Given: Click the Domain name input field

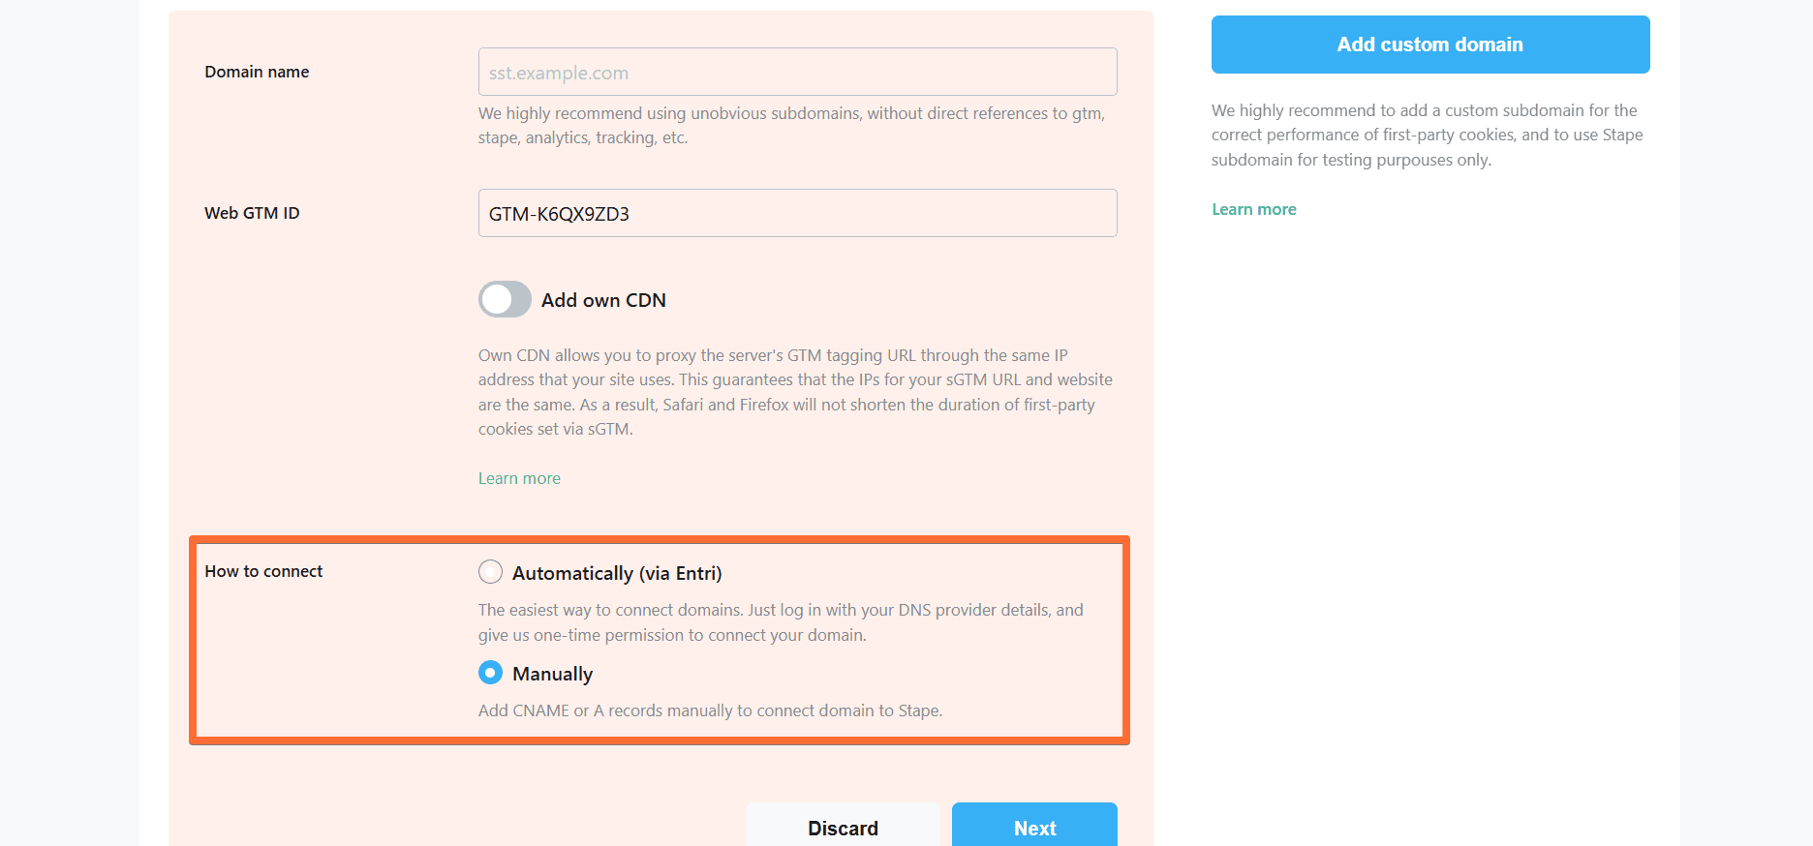Looking at the screenshot, I should [797, 72].
